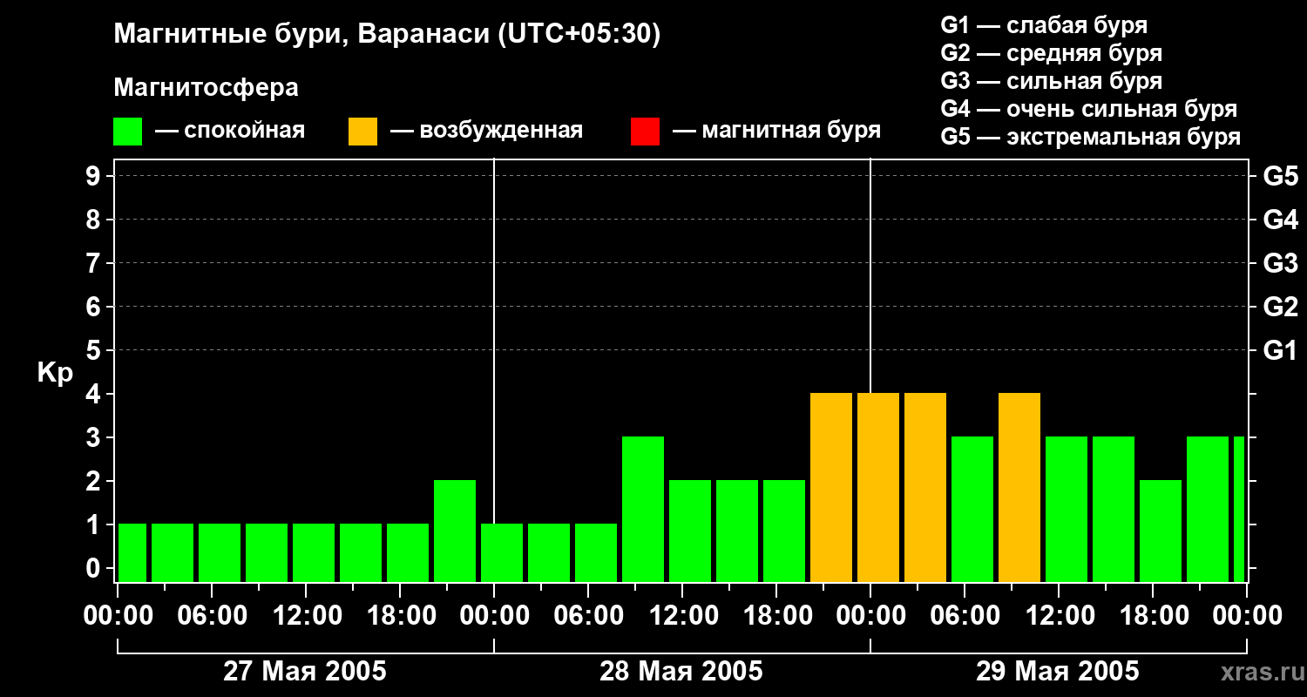Click the G5 label on the right axis
The height and width of the screenshot is (697, 1307).
tap(1281, 176)
